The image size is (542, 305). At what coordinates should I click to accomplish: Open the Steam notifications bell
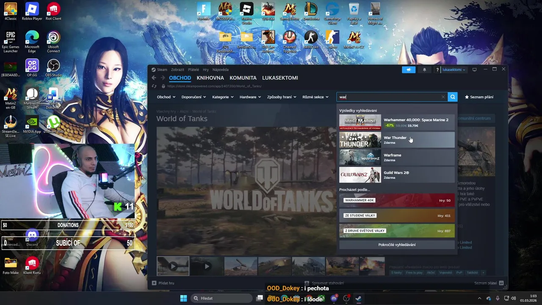click(x=424, y=69)
